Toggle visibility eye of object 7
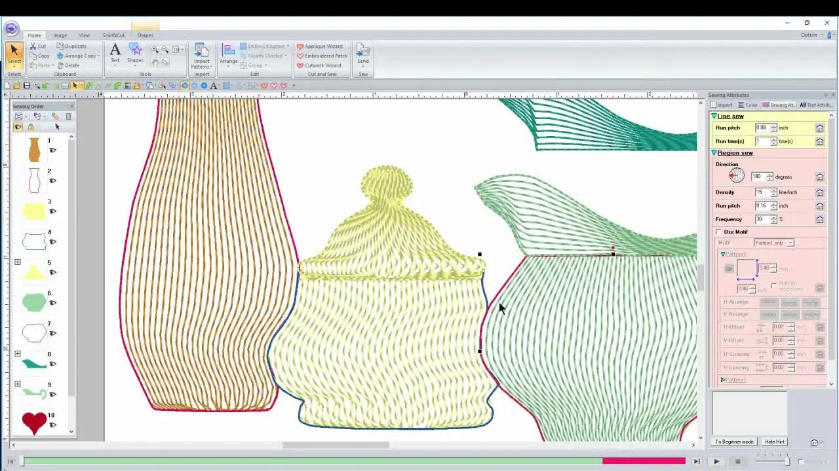This screenshot has width=839, height=471. [x=52, y=334]
